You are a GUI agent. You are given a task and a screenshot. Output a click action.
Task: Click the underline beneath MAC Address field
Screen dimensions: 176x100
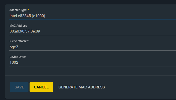click(93, 35)
